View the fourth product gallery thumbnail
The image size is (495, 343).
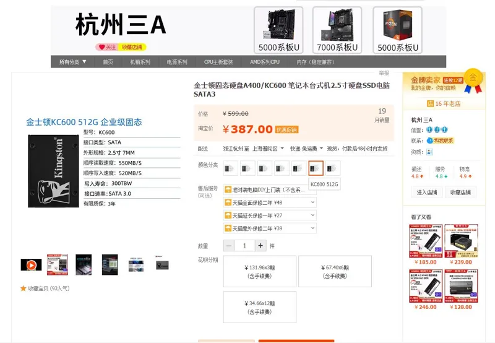pyautogui.click(x=110, y=264)
